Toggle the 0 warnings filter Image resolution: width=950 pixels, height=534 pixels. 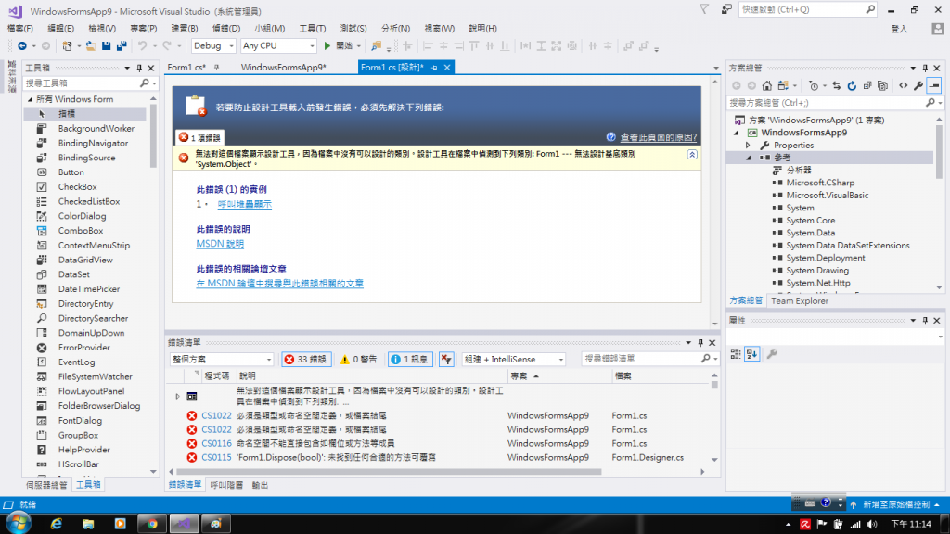click(x=359, y=360)
